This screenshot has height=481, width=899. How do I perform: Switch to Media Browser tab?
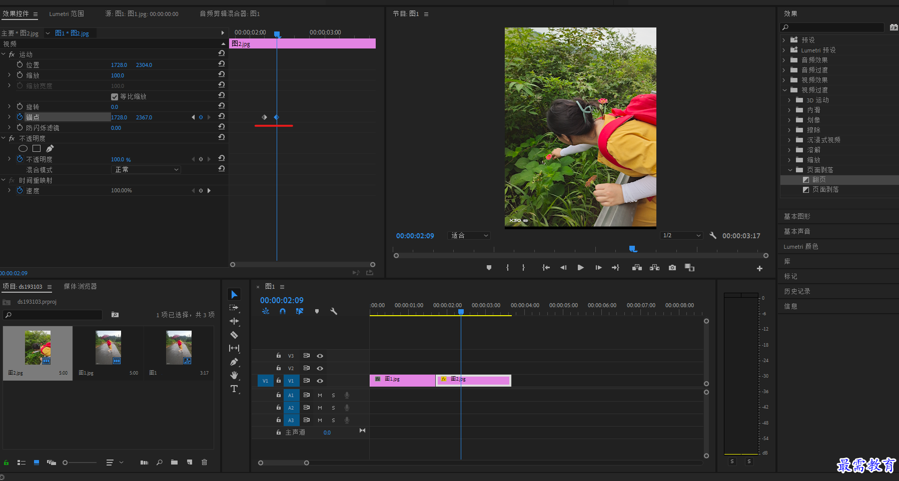(80, 286)
